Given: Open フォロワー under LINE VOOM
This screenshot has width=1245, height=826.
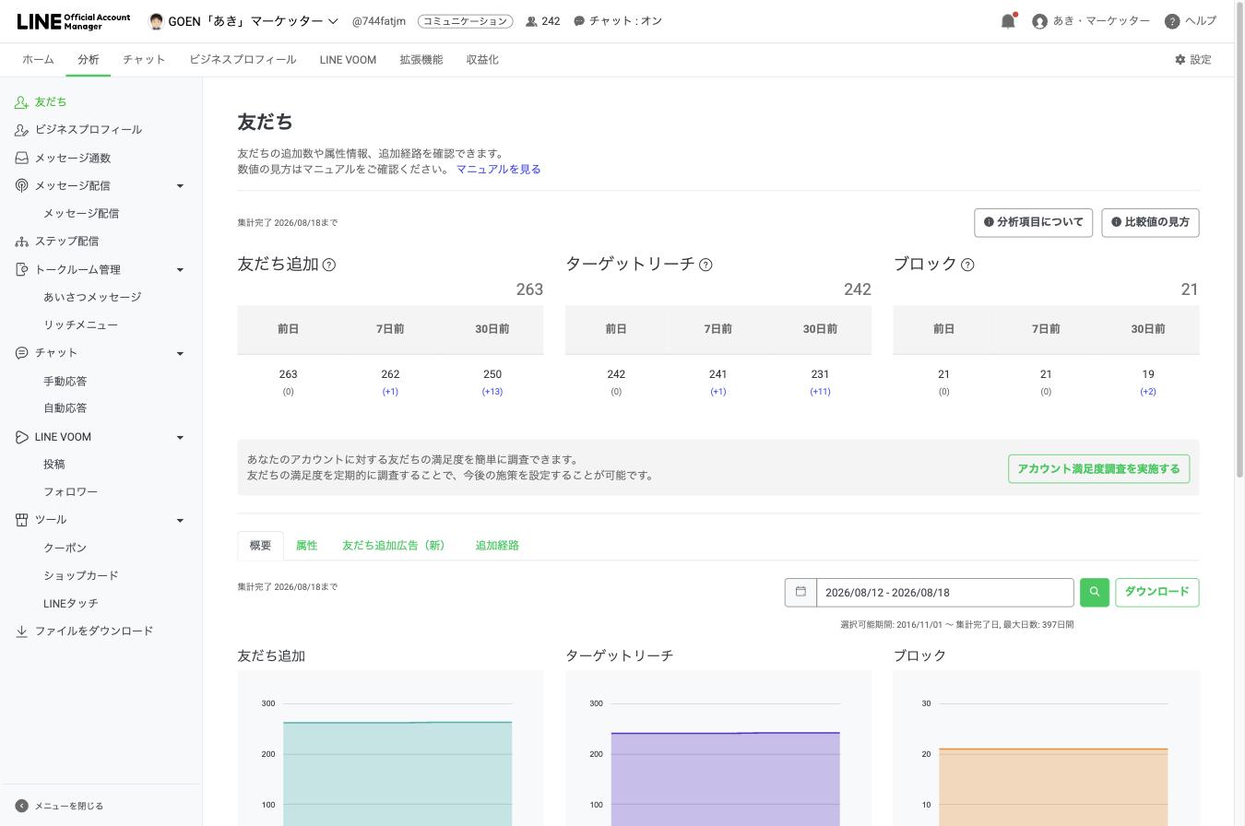Looking at the screenshot, I should [x=70, y=492].
